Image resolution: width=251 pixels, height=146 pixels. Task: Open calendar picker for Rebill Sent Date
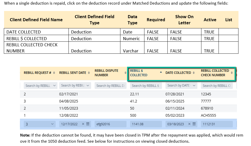(88, 124)
